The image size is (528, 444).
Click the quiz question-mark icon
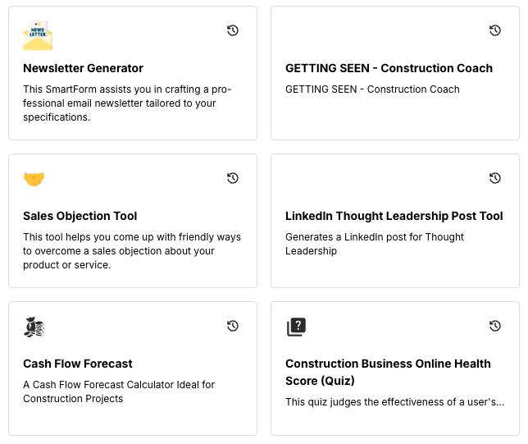click(296, 327)
